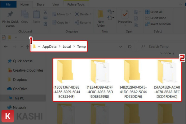This screenshot has width=186, height=124.
Task: Click the quick access New folder icon
Action: [10, 38]
